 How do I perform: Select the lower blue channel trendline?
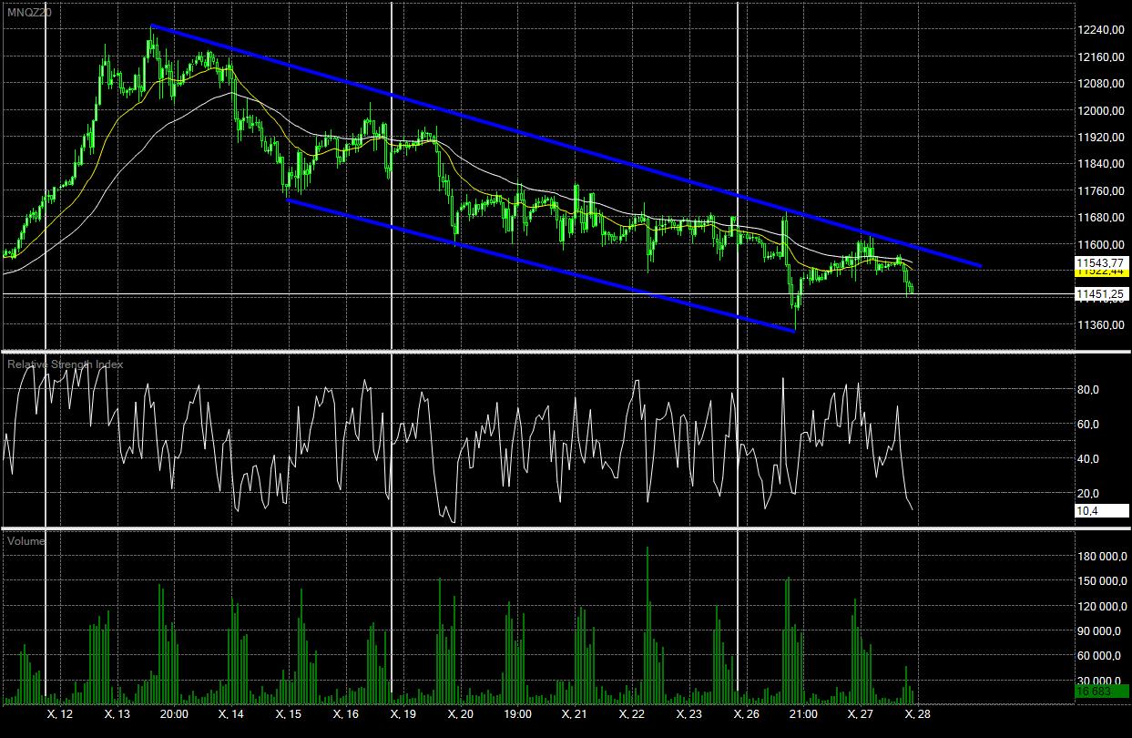[x=541, y=265]
